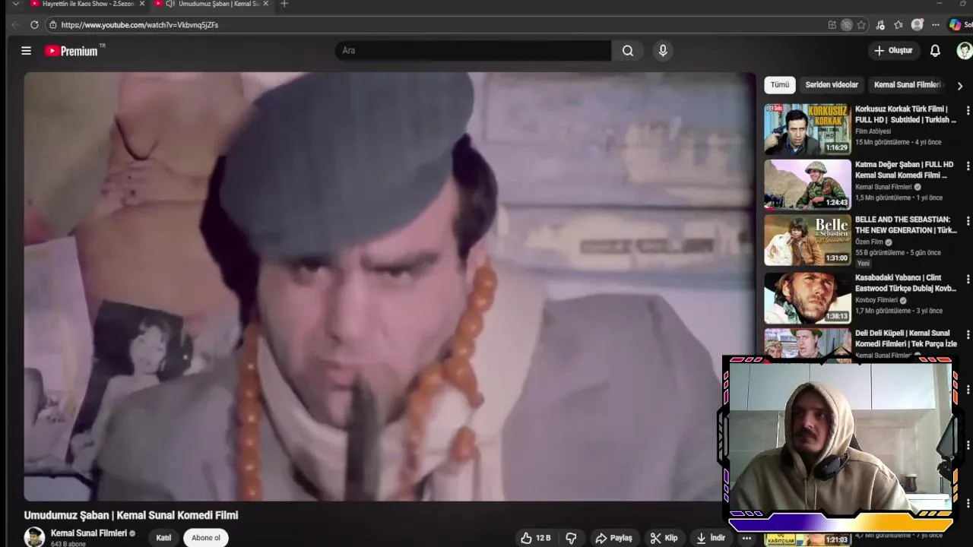Open the YouTube guide hamburger menu
Screen dimensions: 973x547
click(27, 51)
